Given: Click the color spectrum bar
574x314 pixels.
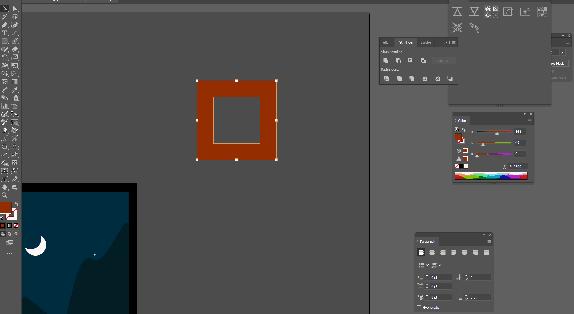Looking at the screenshot, I should (491, 176).
